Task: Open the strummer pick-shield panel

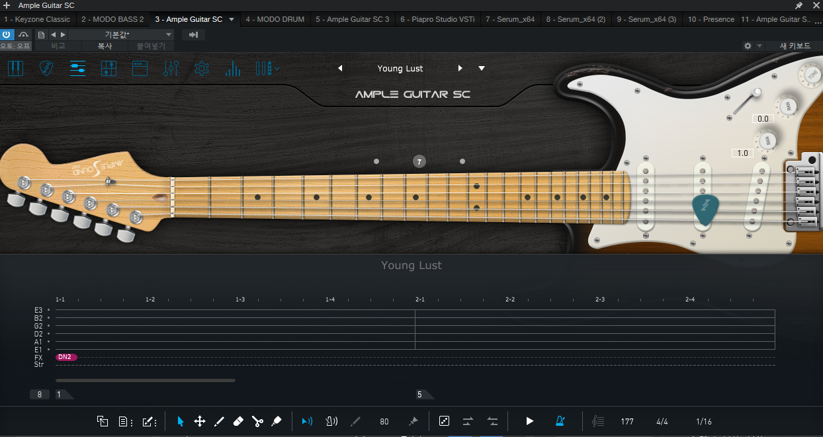Action: 46,68
